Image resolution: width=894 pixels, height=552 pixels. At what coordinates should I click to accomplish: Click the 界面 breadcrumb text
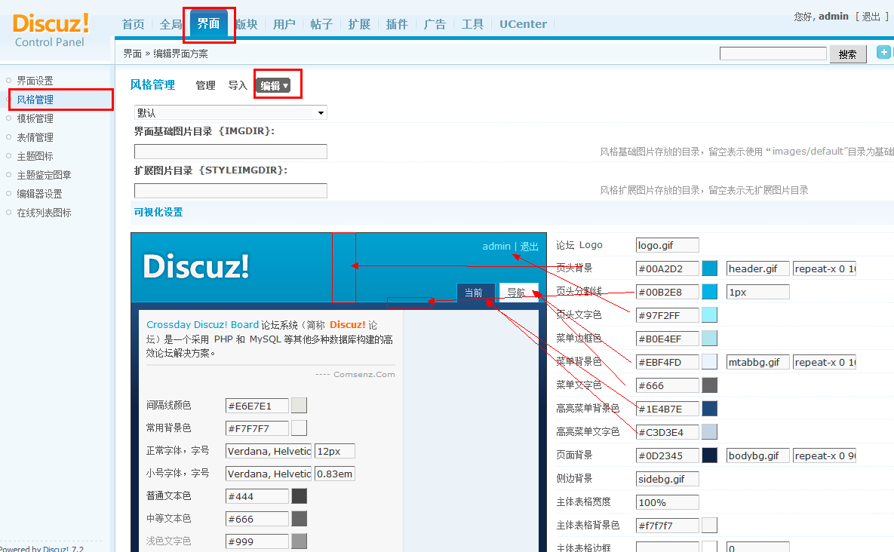pos(132,54)
